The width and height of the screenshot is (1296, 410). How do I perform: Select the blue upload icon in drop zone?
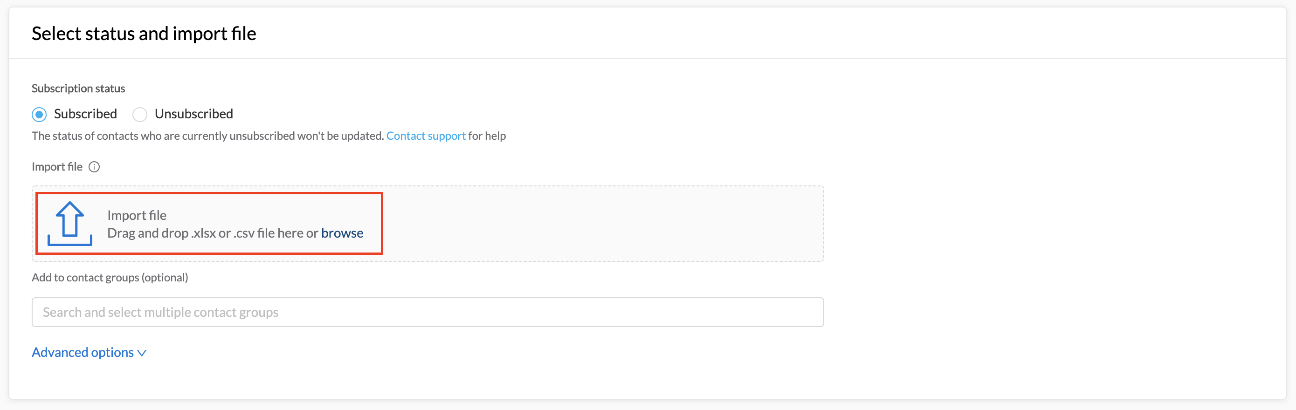[70, 223]
